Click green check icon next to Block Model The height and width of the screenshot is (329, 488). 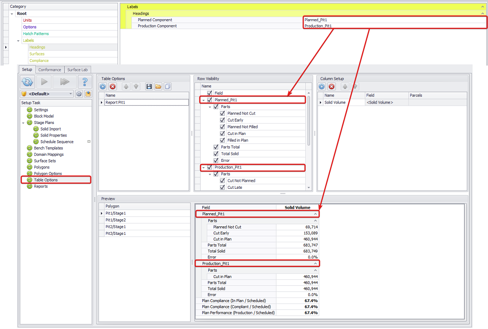[30, 116]
